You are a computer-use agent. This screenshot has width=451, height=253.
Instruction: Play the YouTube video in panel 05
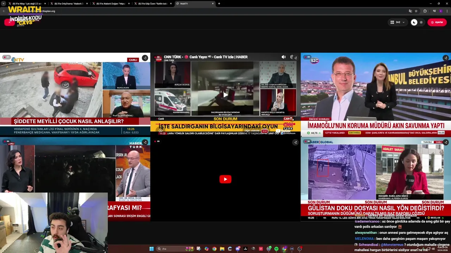225,179
